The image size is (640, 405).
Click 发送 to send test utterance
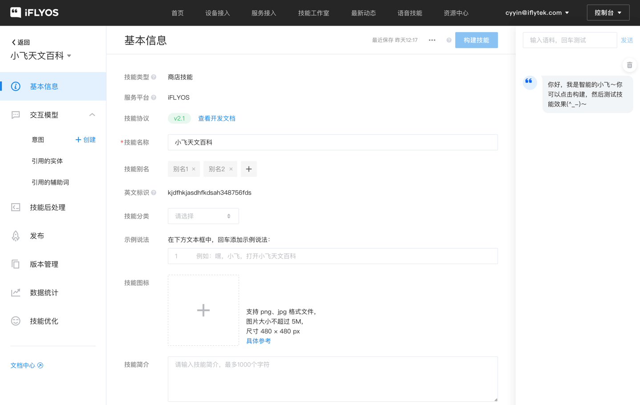[x=627, y=40]
